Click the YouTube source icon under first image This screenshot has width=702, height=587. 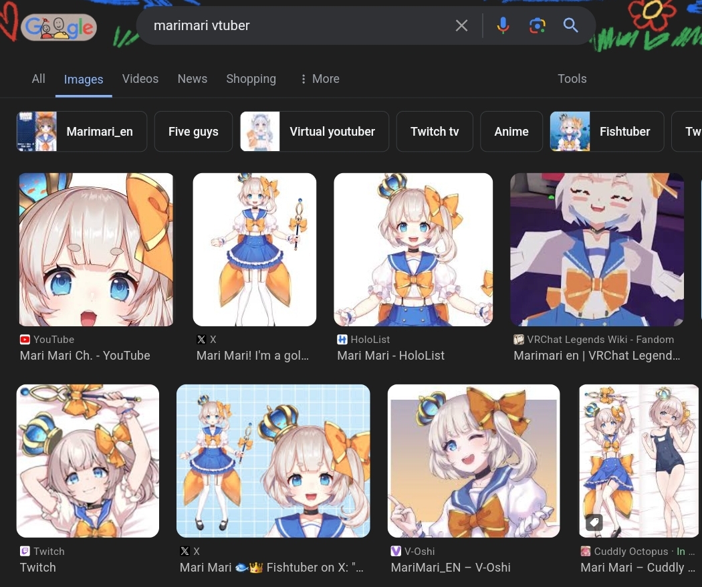(25, 340)
